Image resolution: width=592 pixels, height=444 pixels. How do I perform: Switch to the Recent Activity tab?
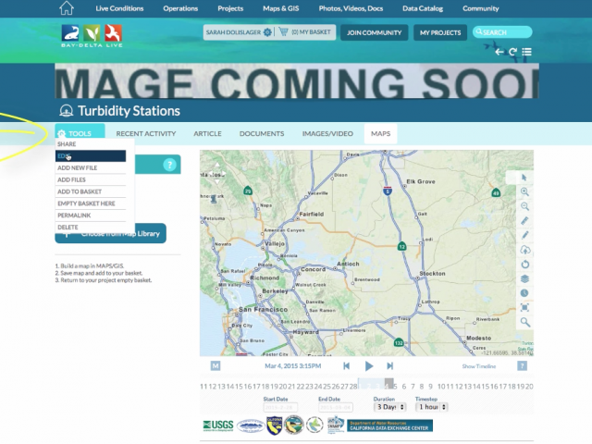click(x=146, y=133)
